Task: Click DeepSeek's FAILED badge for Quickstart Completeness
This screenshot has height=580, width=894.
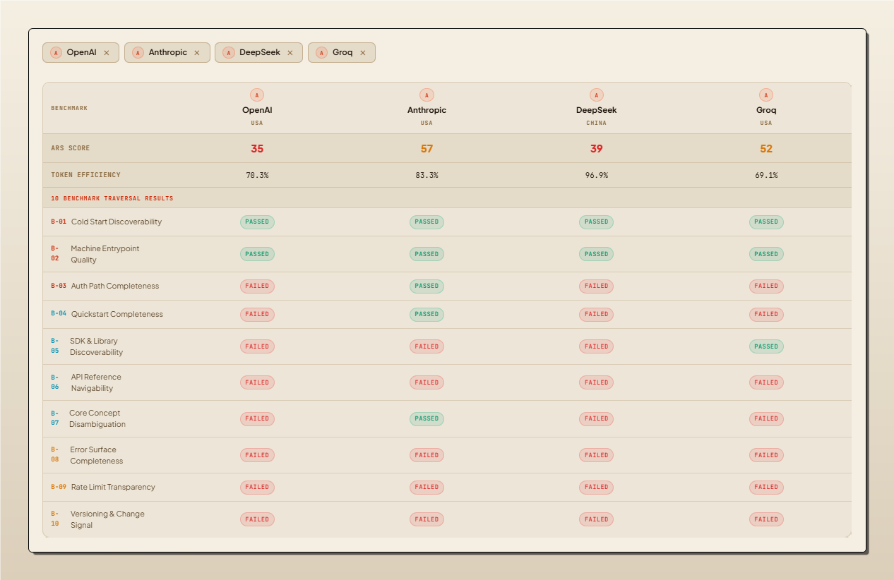Action: click(x=596, y=314)
